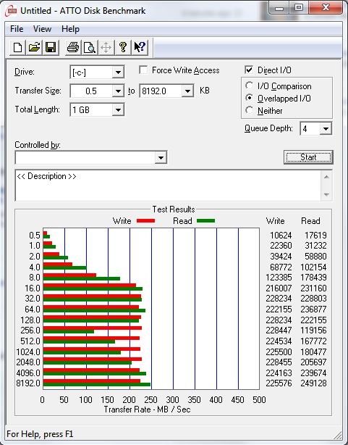This screenshot has width=348, height=445.
Task: Click the green read bar for 8192.0
Action: [97, 385]
